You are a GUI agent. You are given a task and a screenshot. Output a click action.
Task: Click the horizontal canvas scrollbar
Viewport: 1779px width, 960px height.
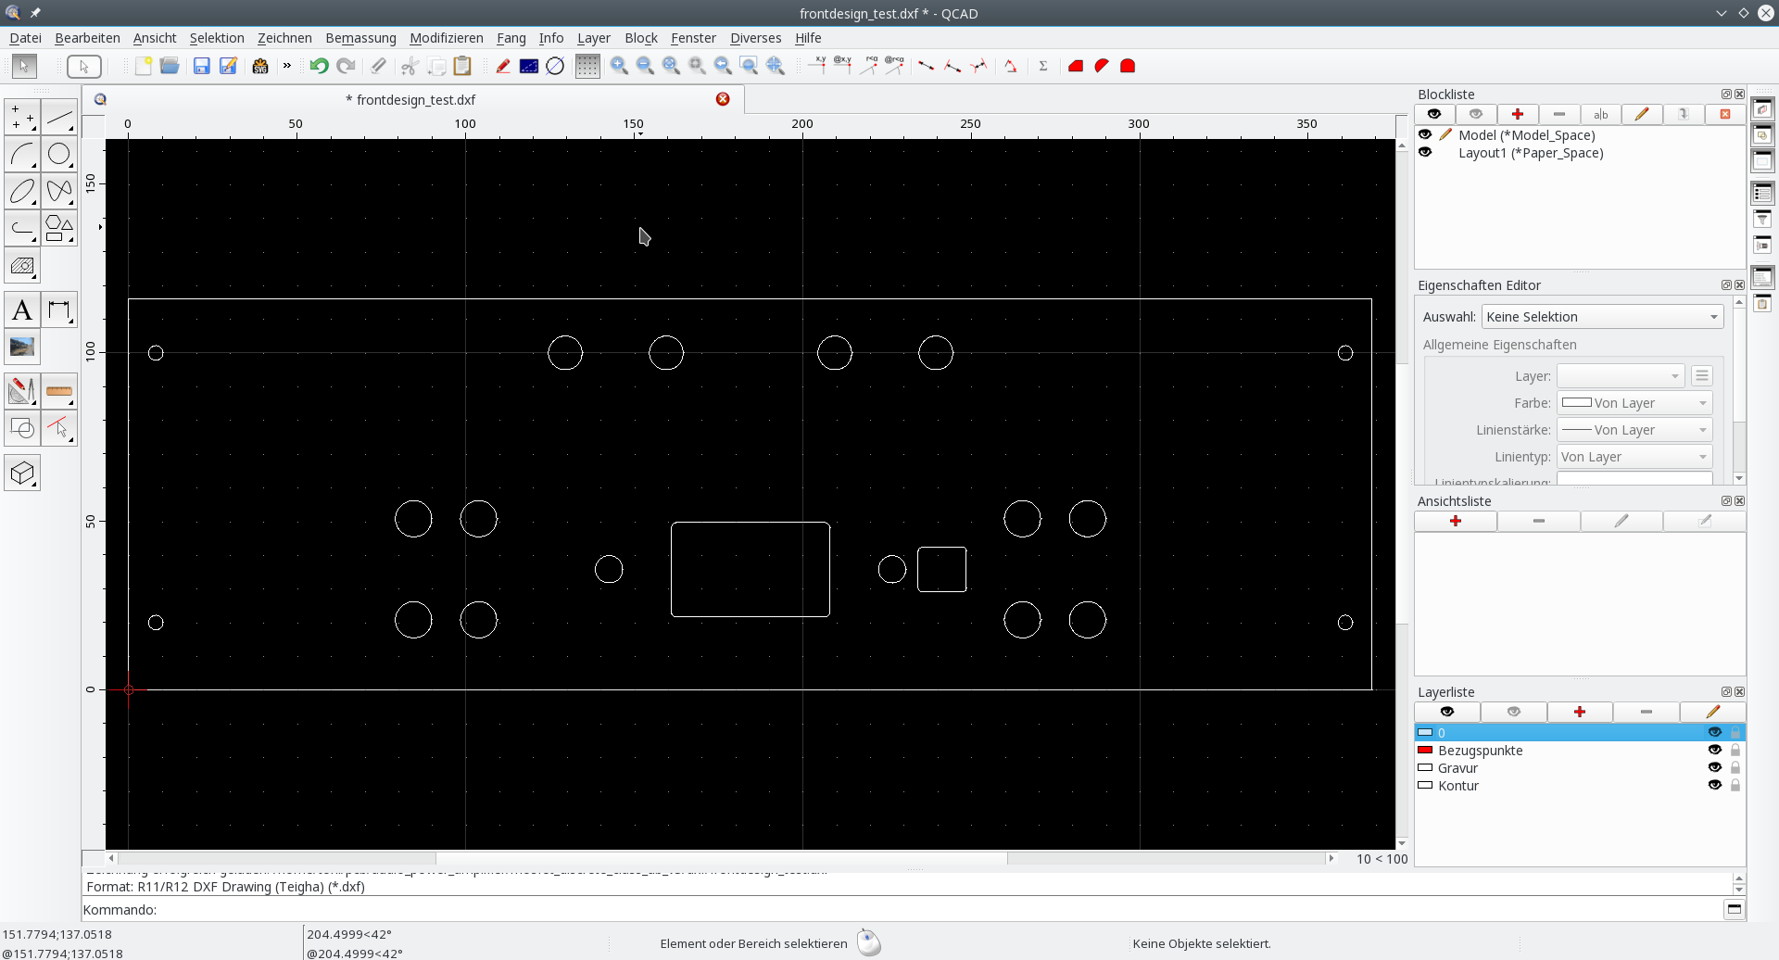click(721, 858)
